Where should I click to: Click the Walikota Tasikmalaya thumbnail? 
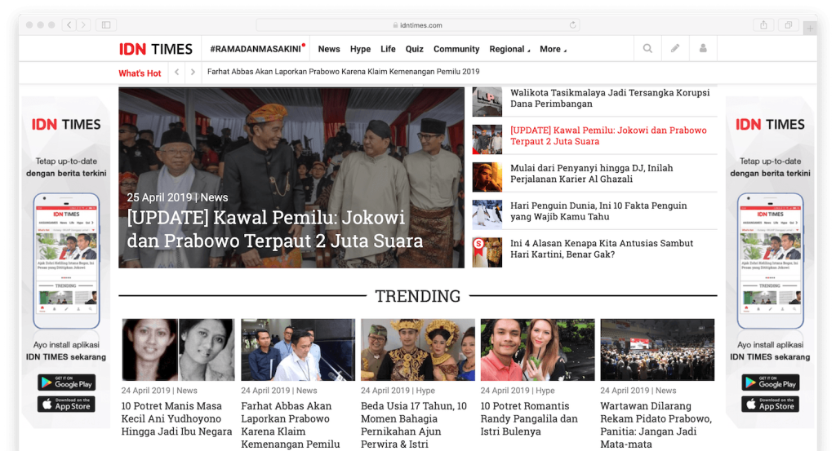coord(487,102)
